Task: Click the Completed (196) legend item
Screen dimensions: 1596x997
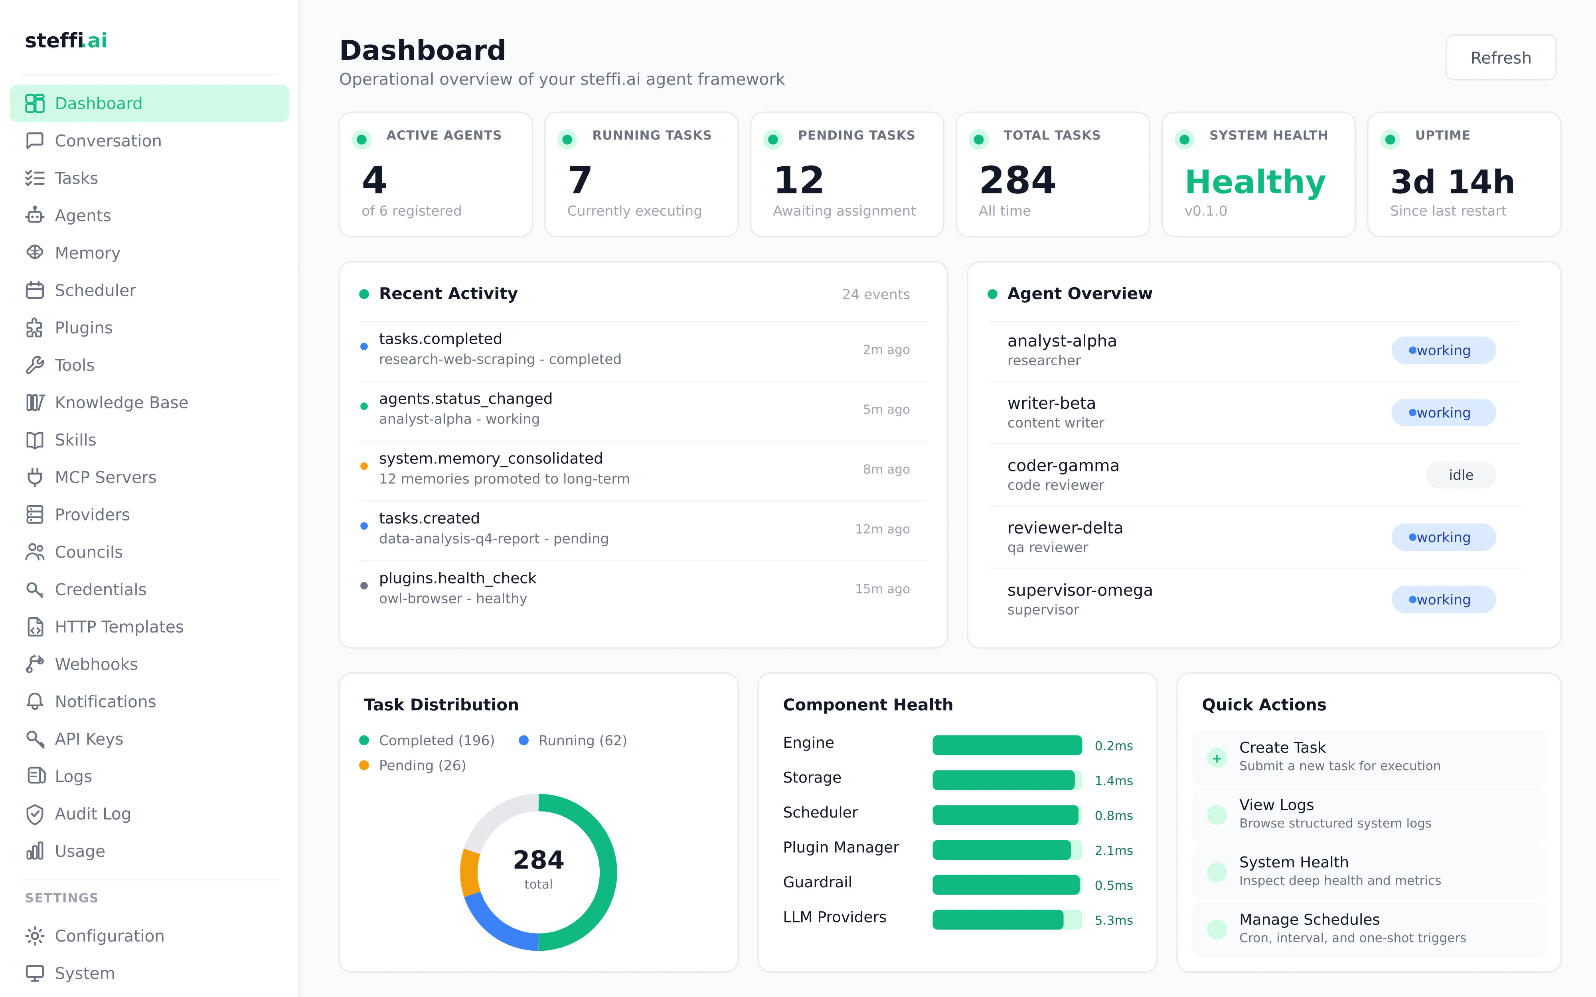Action: pos(427,741)
